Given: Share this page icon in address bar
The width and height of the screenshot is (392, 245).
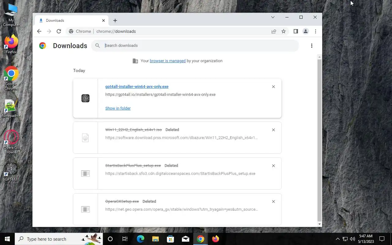Looking at the screenshot, I should pos(274,31).
